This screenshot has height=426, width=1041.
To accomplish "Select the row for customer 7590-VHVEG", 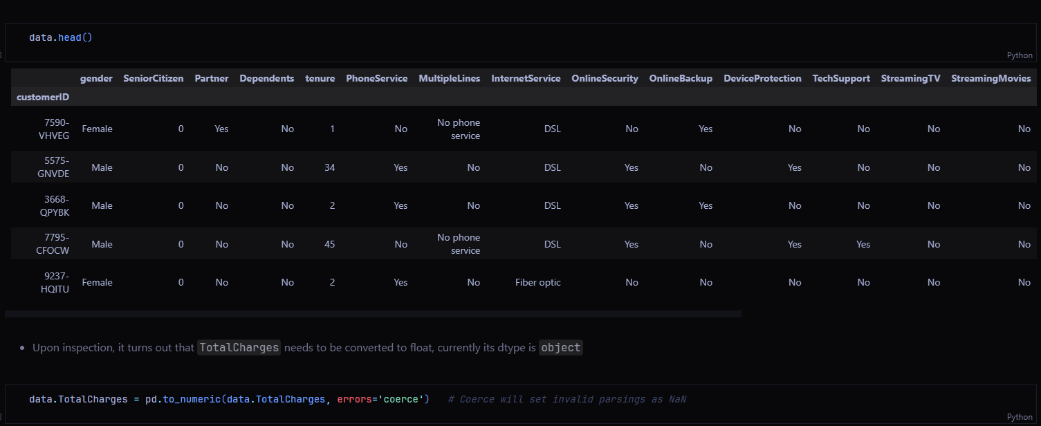I will click(x=53, y=129).
